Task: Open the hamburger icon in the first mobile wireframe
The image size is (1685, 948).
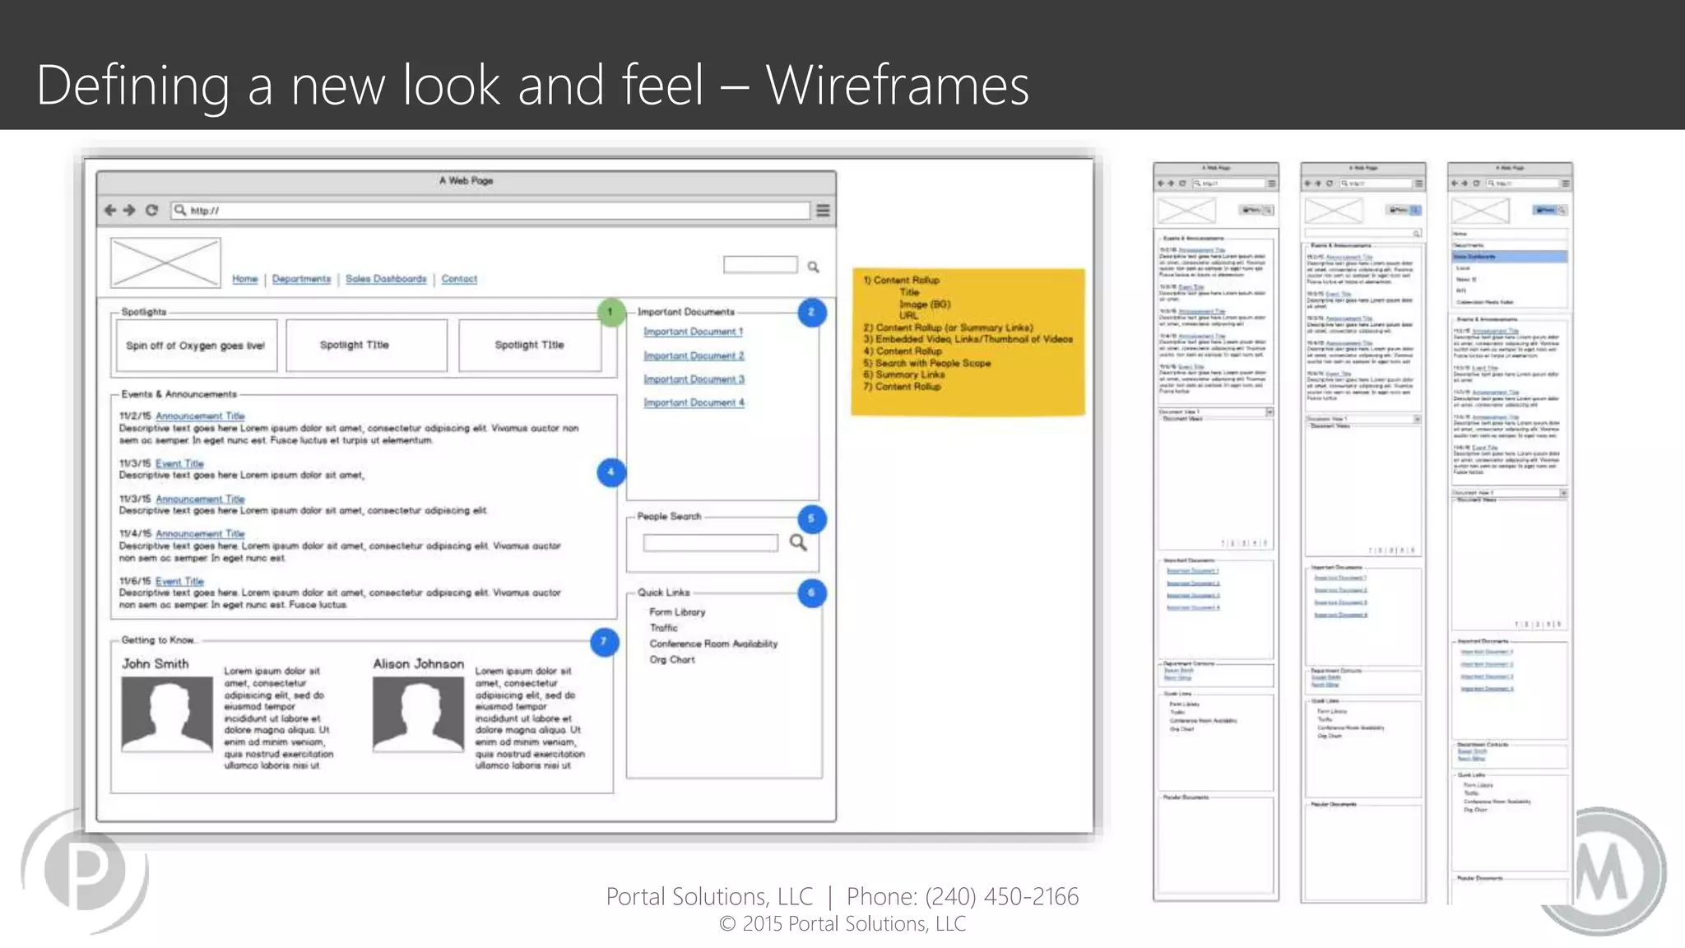Action: [x=1272, y=184]
